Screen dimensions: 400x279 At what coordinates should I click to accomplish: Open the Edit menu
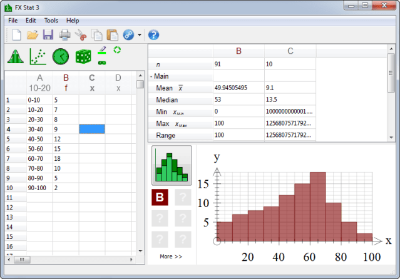[x=31, y=21]
